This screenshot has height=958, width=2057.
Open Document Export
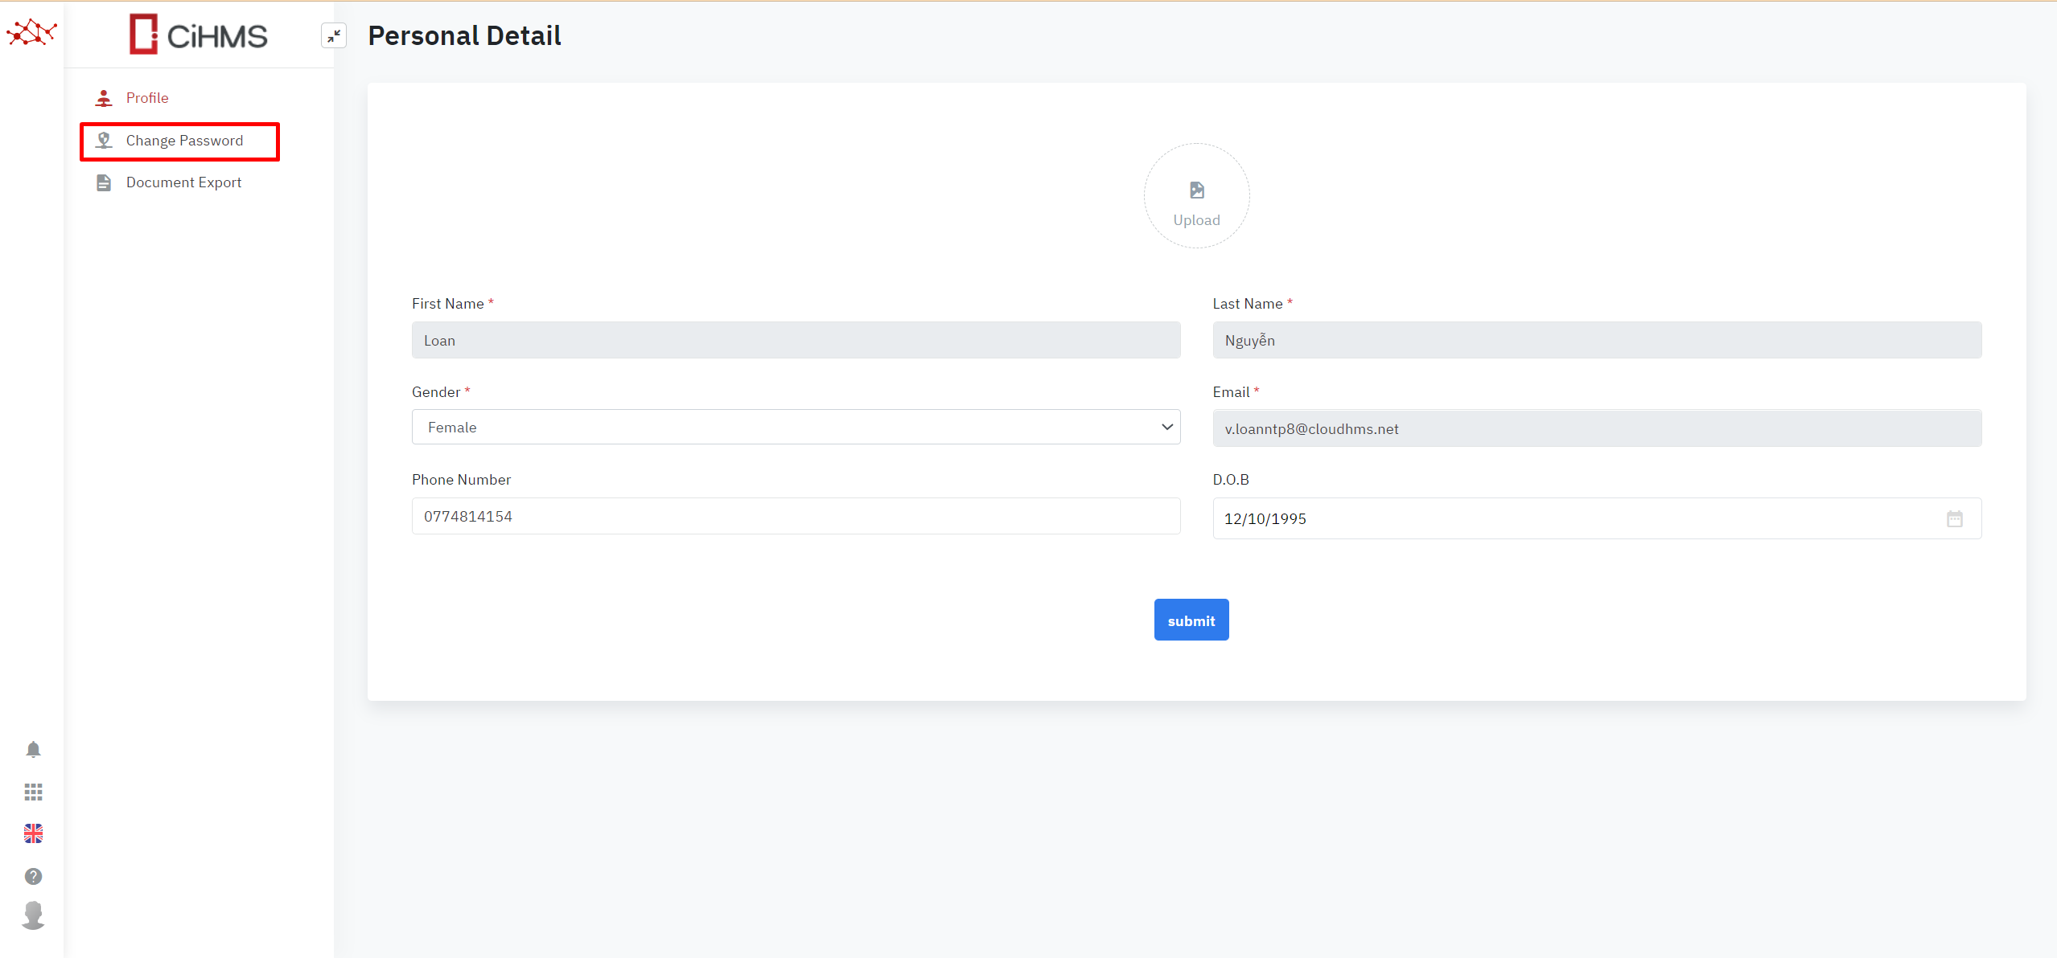(183, 182)
